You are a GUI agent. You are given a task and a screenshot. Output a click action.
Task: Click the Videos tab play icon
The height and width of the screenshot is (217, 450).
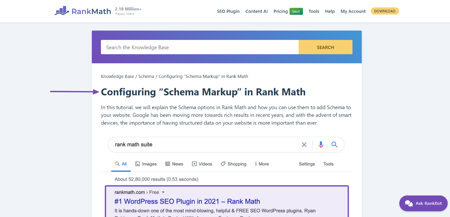coord(194,164)
